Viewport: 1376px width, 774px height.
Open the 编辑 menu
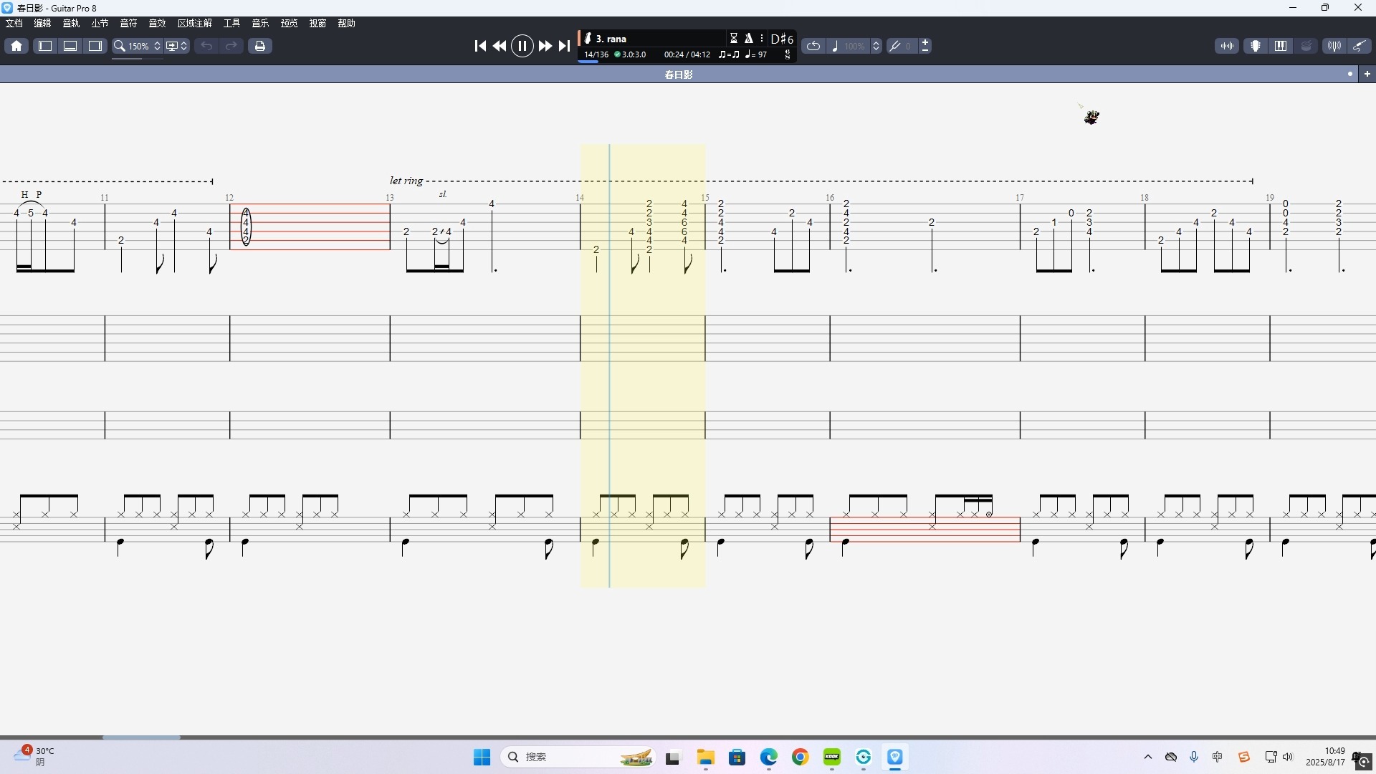(x=43, y=24)
